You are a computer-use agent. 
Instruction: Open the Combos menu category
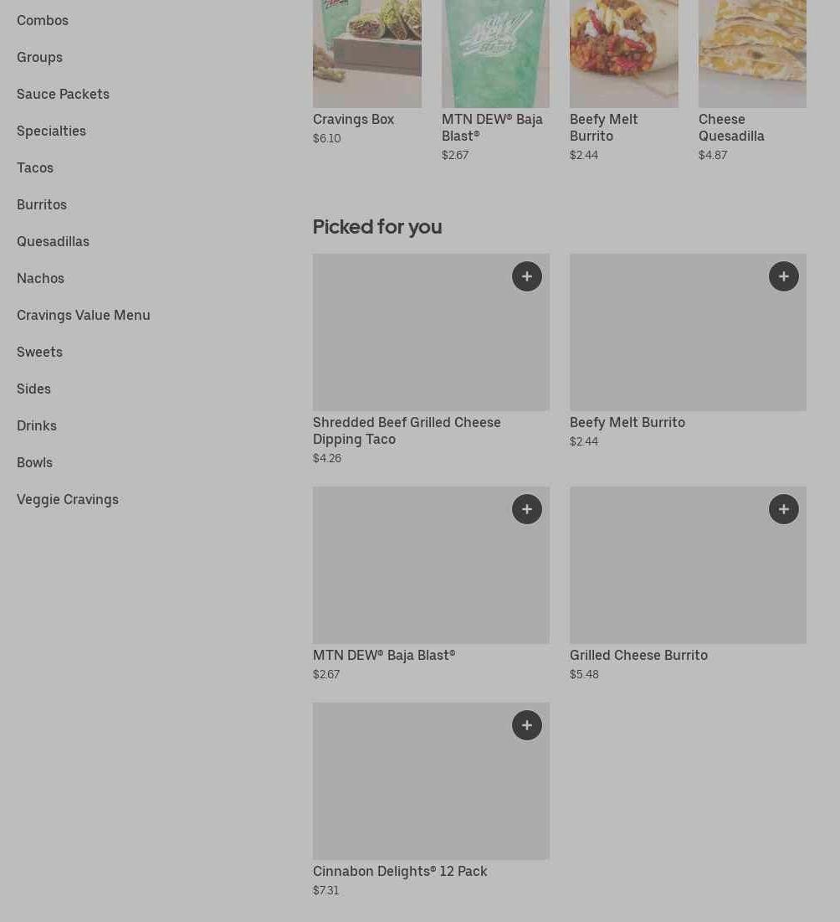tap(43, 20)
